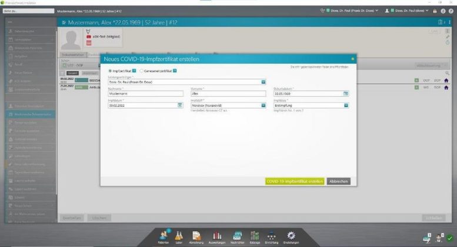Expand the Impfdosis Erstimpfung dropdown
Viewport: 457px width, 247px height.
(x=346, y=105)
